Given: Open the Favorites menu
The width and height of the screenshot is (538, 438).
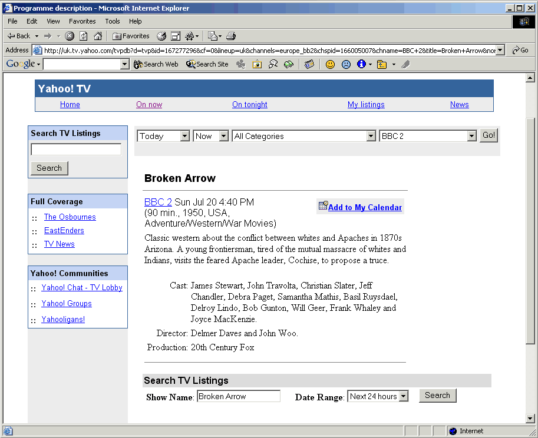Looking at the screenshot, I should click(82, 21).
